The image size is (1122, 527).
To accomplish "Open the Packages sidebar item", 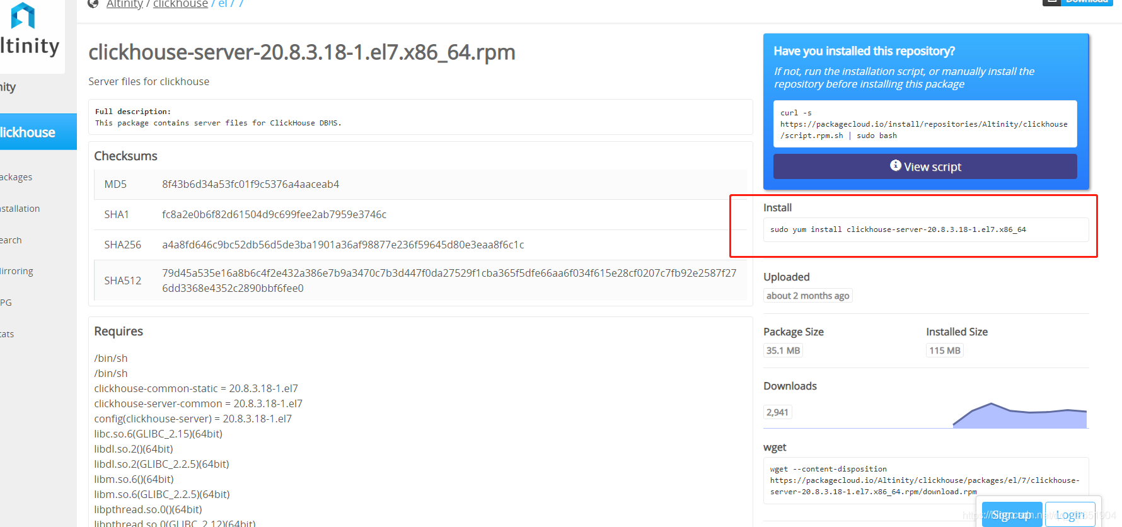I will click(x=16, y=177).
